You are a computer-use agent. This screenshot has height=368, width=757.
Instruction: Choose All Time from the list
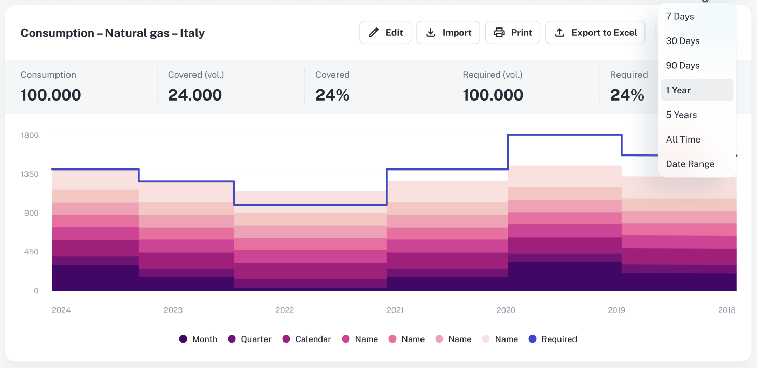coord(683,139)
